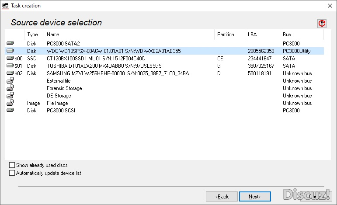The width and height of the screenshot is (337, 205).
Task: Click the PC3000Utility bus cell
Action: pos(297,51)
